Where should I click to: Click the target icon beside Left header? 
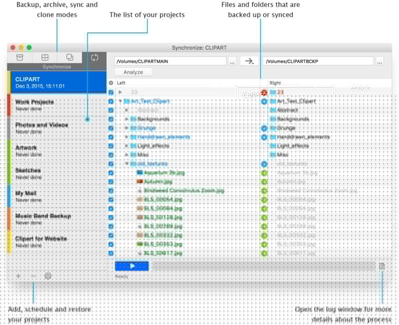click(x=111, y=83)
